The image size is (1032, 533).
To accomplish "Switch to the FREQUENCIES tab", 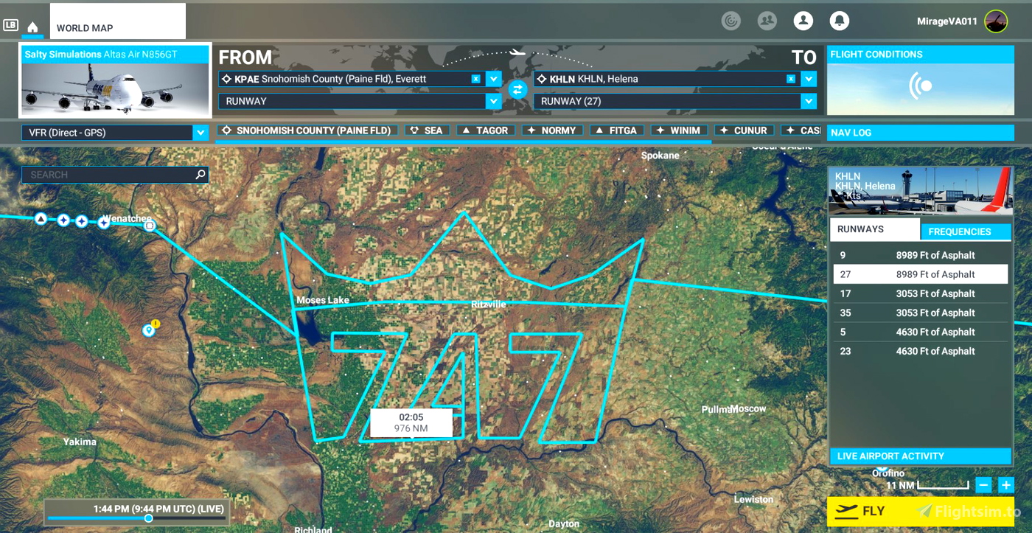I will pos(966,231).
